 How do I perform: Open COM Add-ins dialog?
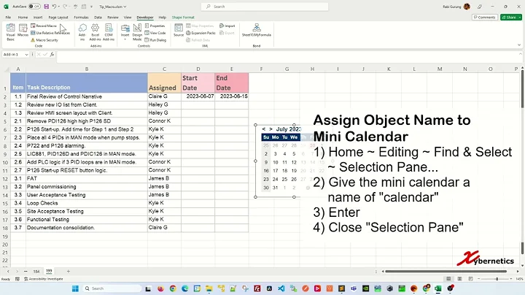pos(109,32)
